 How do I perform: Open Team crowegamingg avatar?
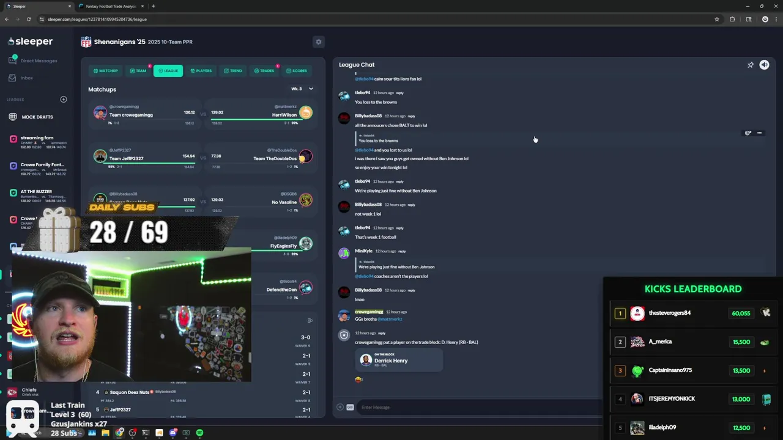100,112
